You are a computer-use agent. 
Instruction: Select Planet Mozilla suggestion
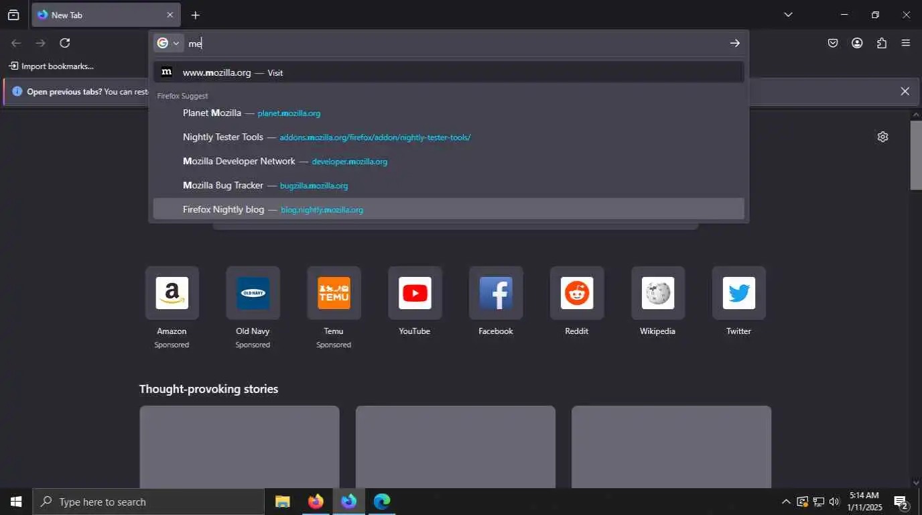448,113
